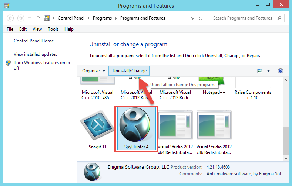This screenshot has width=292, height=186.
Task: Click the scrollbar down arrow
Action: (x=286, y=158)
